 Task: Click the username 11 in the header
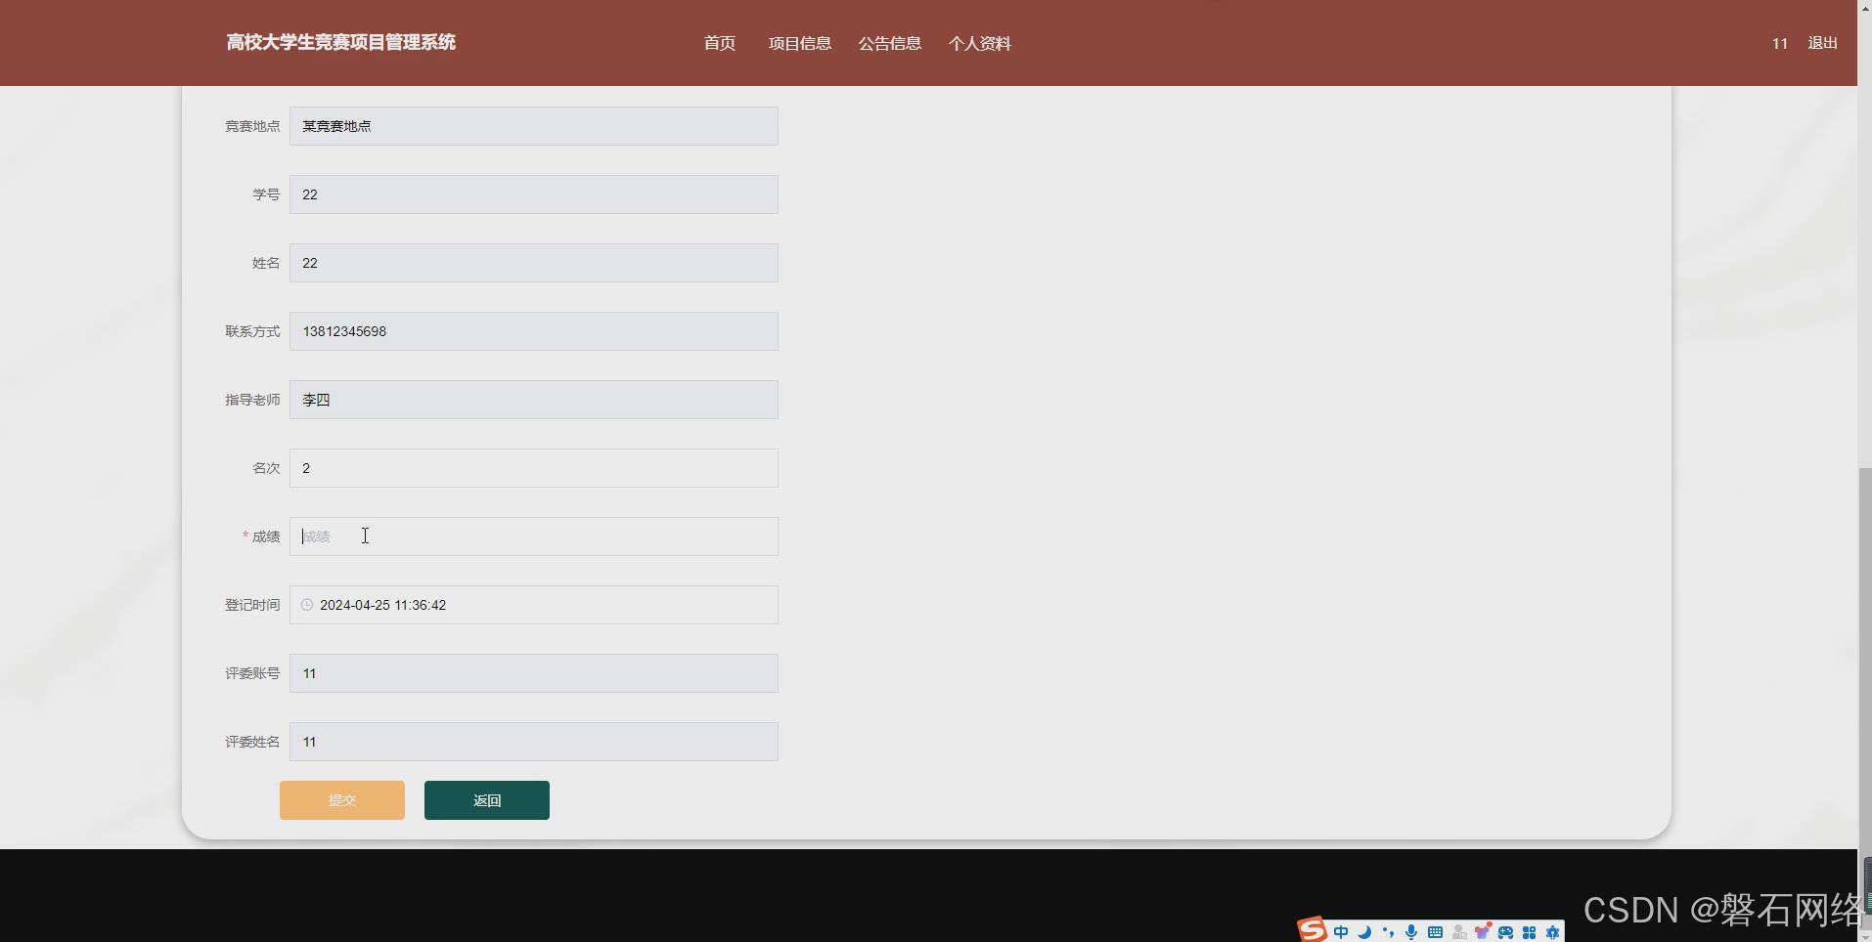[1780, 43]
